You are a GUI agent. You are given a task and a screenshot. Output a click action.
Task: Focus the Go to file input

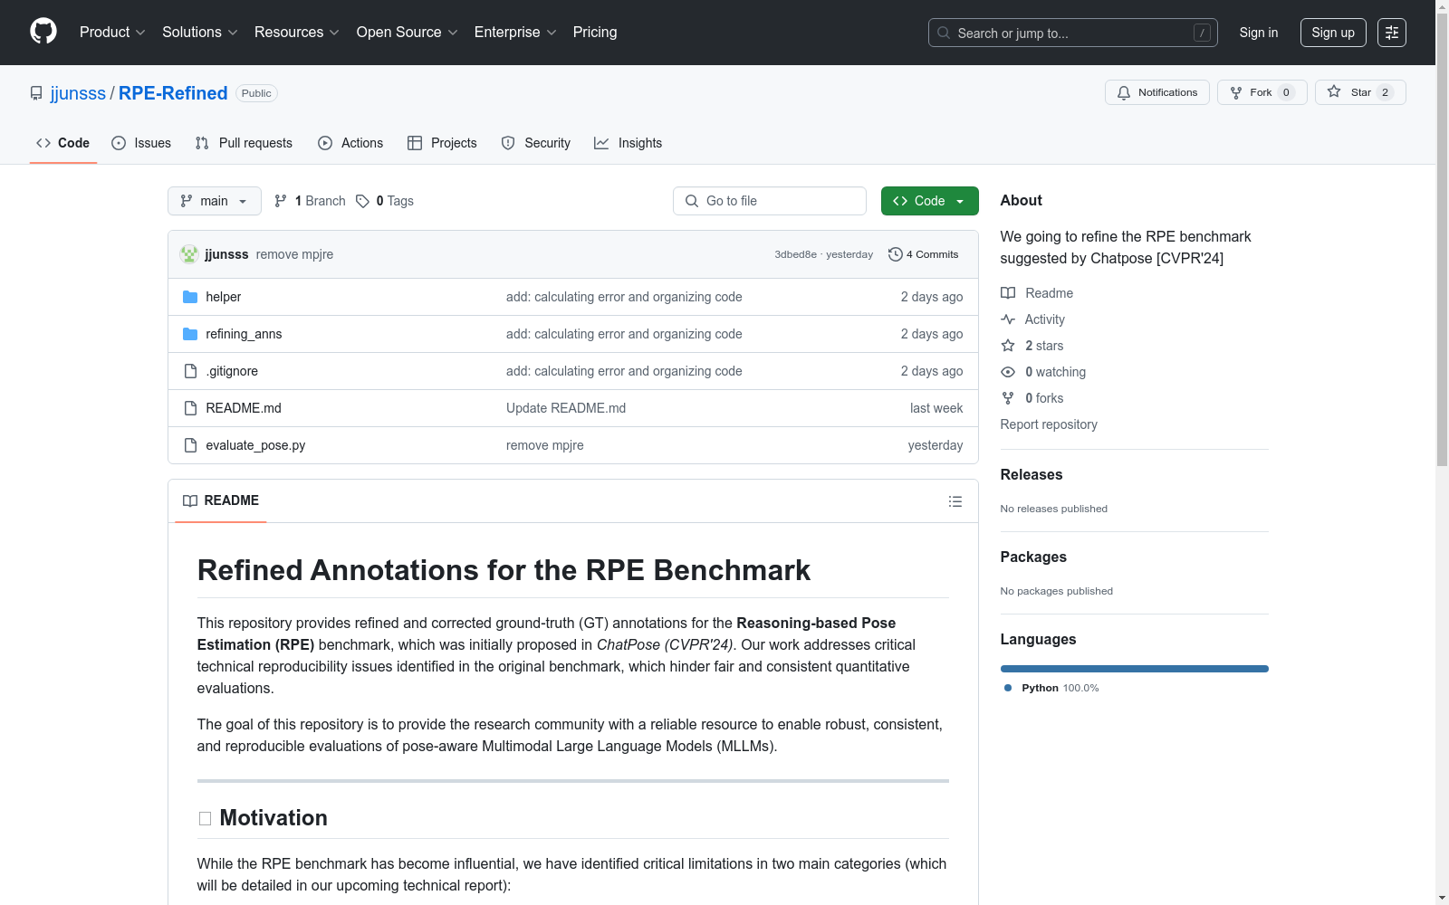pos(770,201)
